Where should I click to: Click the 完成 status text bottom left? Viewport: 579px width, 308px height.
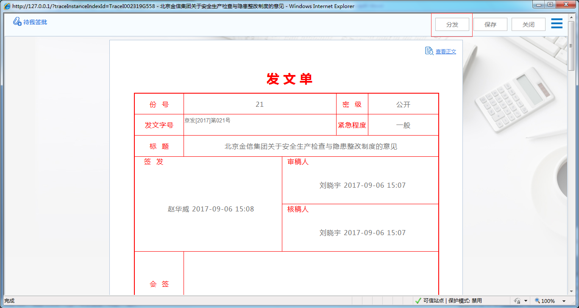pyautogui.click(x=8, y=300)
